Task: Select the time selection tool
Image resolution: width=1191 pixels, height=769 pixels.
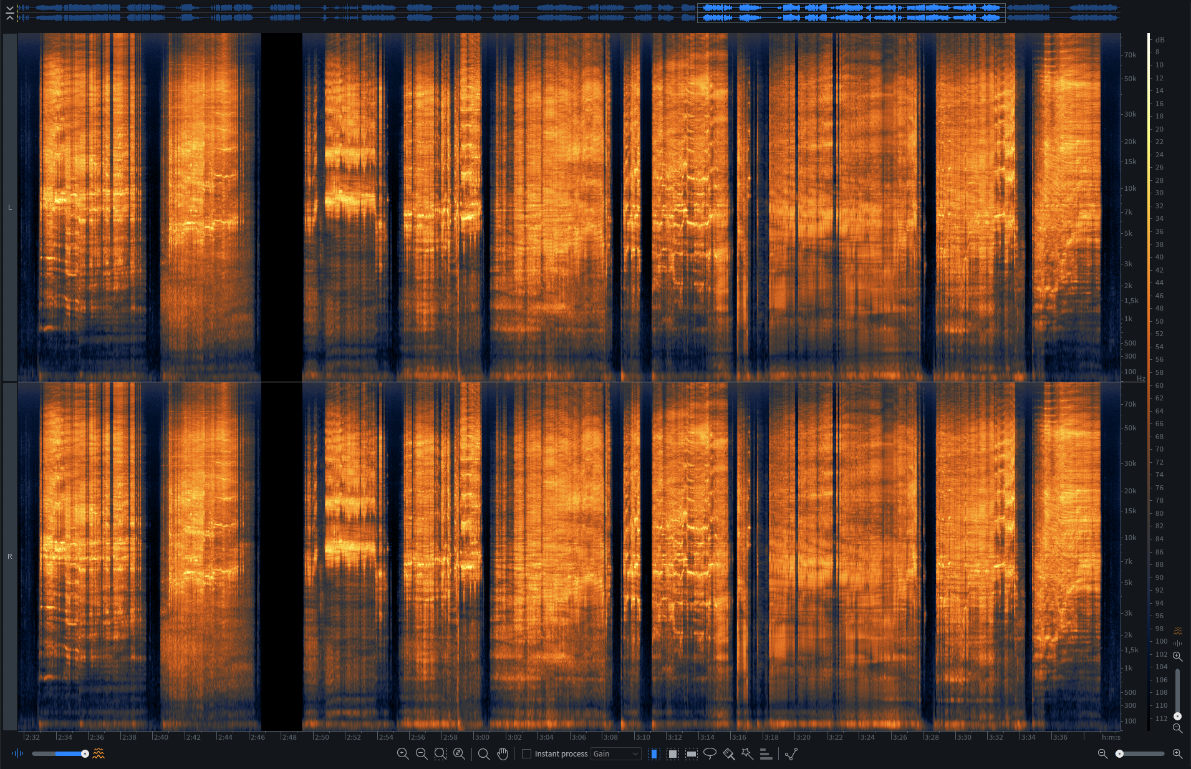Action: click(x=653, y=754)
